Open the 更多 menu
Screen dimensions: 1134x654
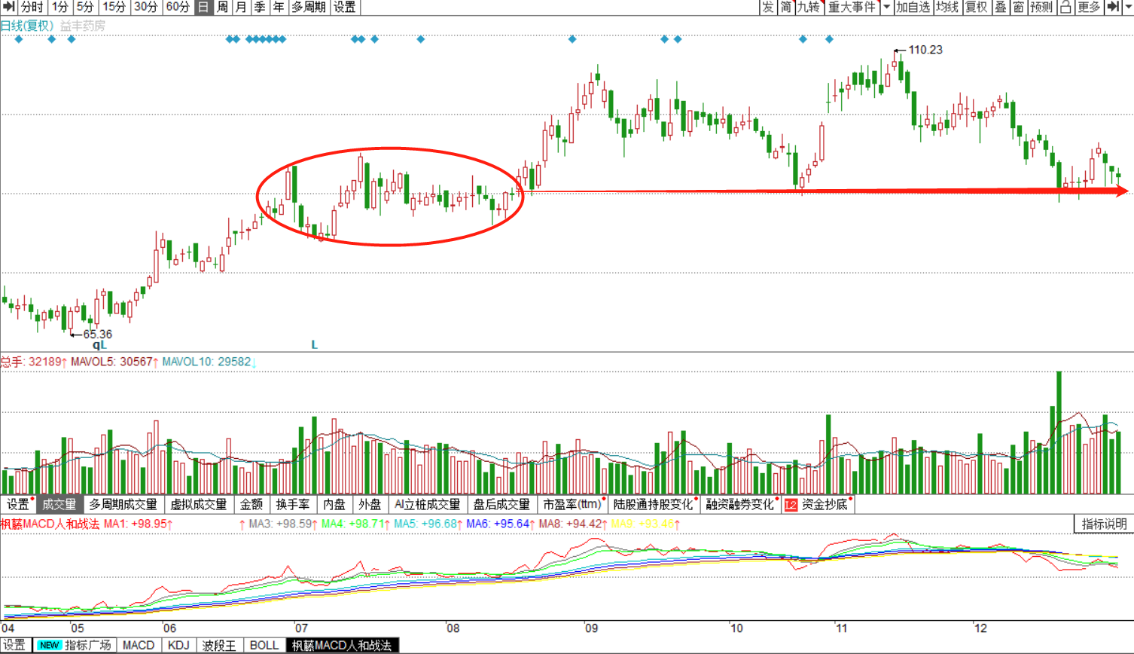click(x=1089, y=7)
